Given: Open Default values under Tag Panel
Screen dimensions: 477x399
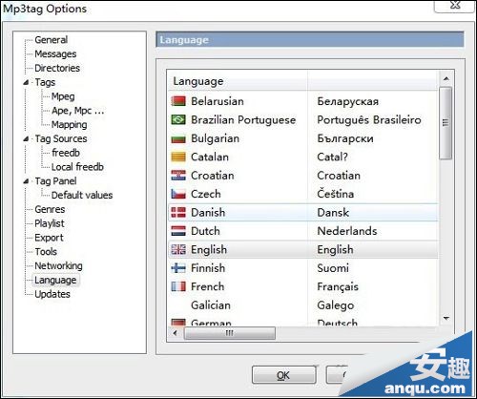Looking at the screenshot, I should tap(82, 195).
